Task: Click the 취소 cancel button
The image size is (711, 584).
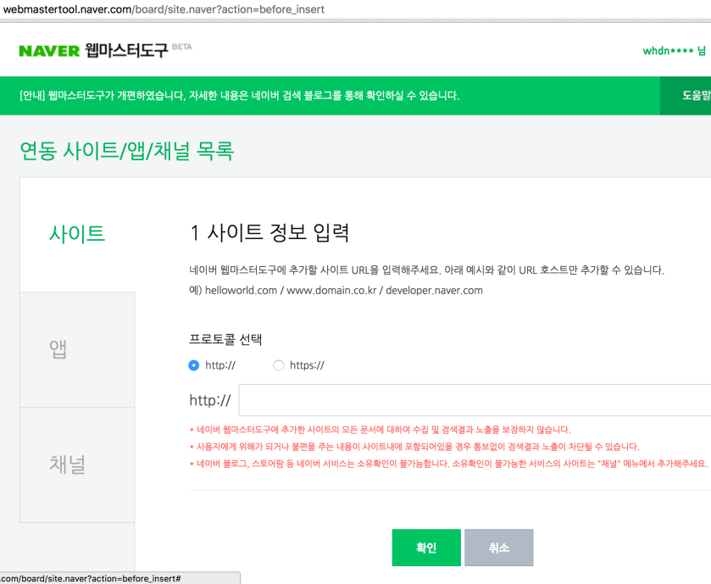Action: (x=499, y=547)
